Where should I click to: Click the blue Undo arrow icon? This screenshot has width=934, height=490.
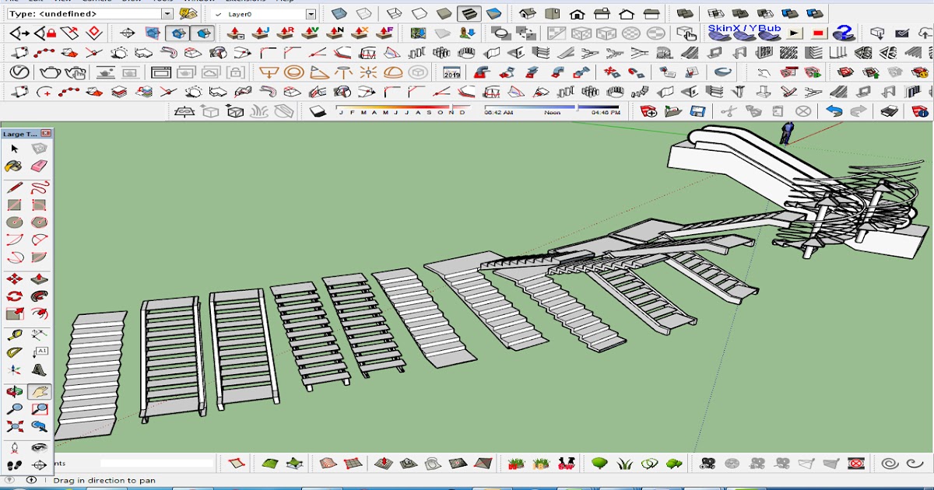click(x=834, y=111)
